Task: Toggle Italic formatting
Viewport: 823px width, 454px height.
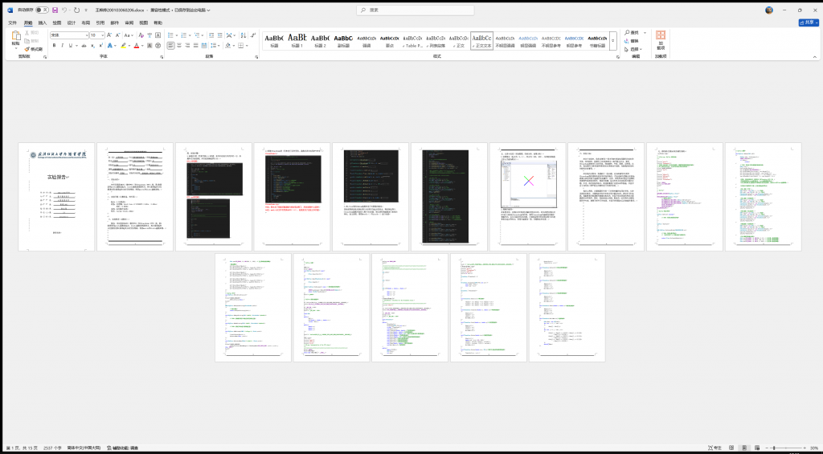Action: 63,46
